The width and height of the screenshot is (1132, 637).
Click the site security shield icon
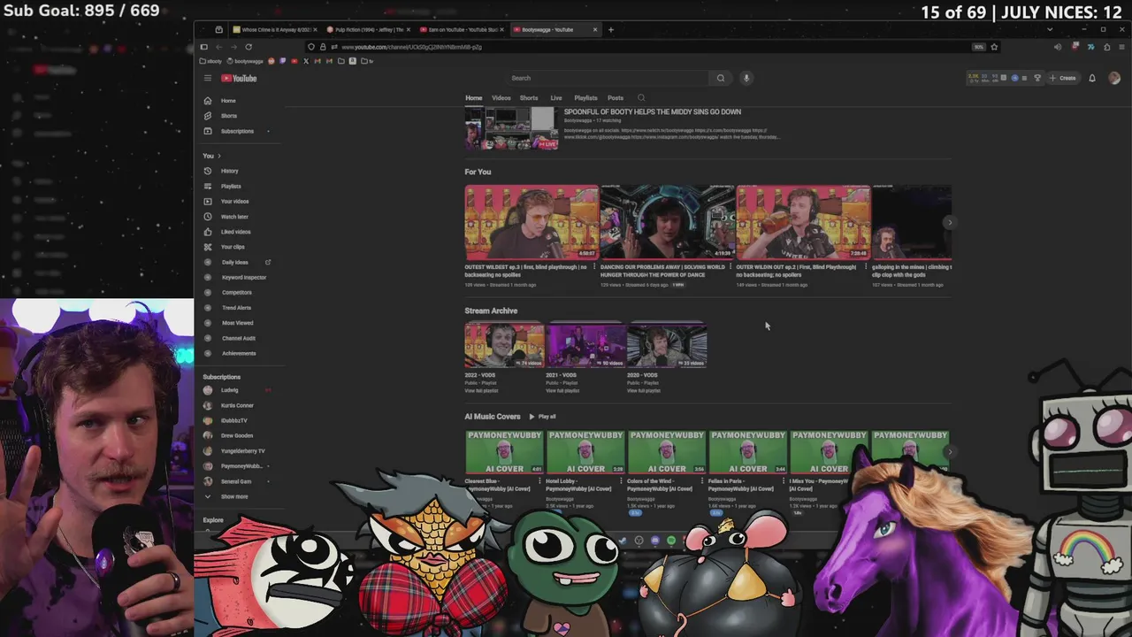[x=311, y=47]
